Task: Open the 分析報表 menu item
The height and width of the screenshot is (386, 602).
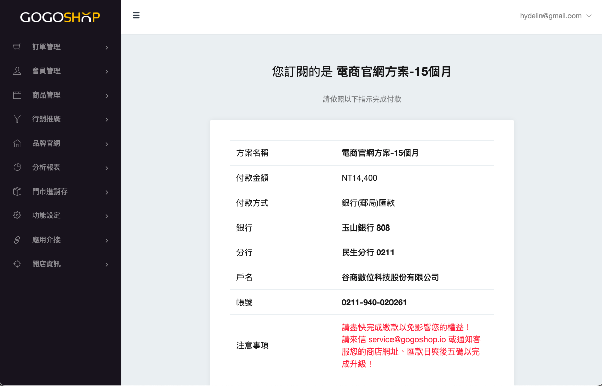Action: coord(61,167)
